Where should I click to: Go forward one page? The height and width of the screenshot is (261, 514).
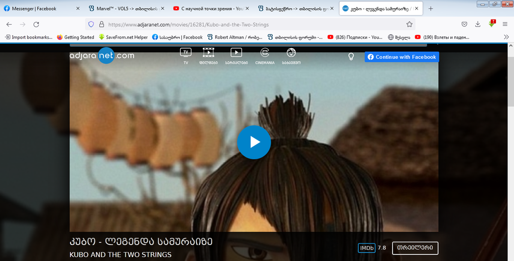(x=23, y=24)
